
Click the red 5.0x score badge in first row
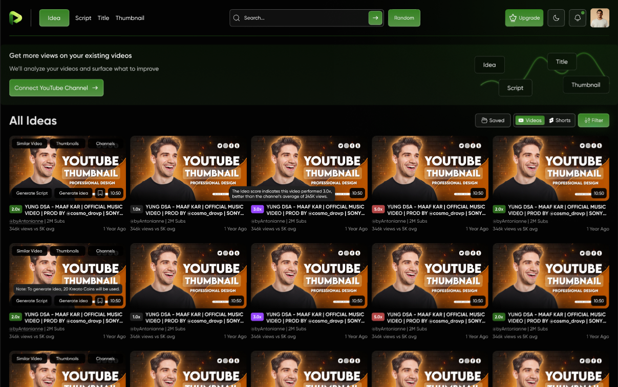[378, 209]
